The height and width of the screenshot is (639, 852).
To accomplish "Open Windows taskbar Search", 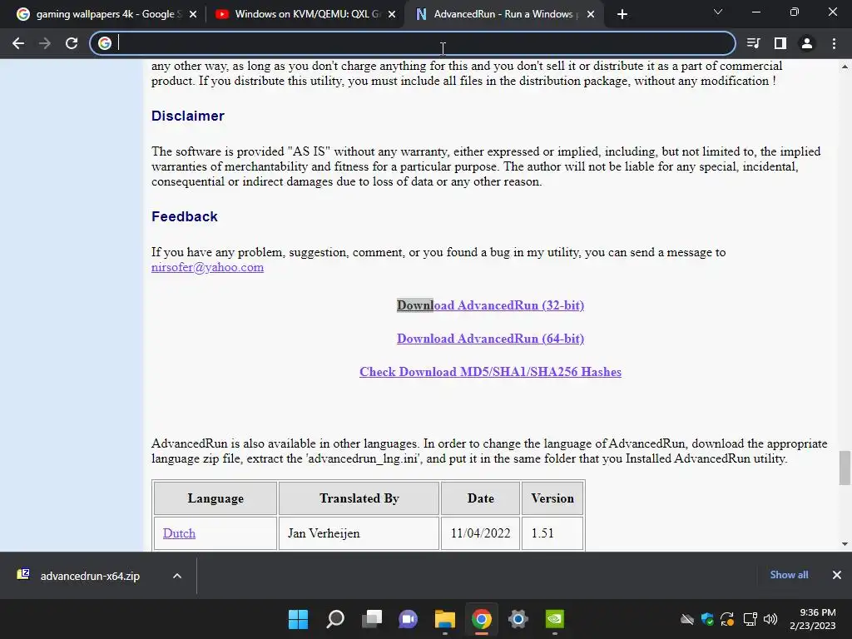I will tap(335, 619).
